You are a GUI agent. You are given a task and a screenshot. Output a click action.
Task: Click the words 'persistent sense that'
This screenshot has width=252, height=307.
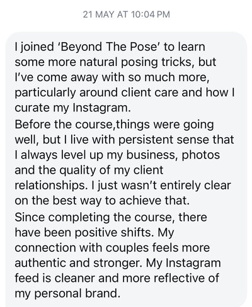coord(176,140)
